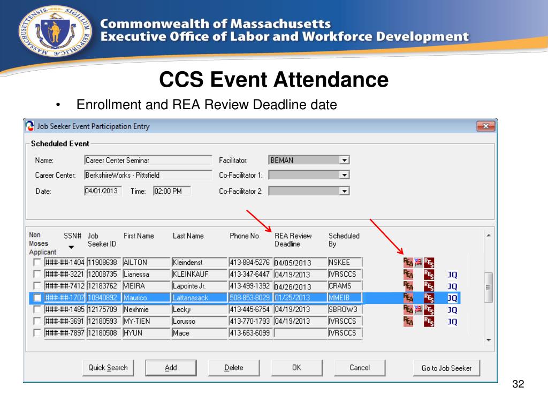Click the RES icon in the Kleindenst row
Screen dimensions: 548x411
click(429, 262)
